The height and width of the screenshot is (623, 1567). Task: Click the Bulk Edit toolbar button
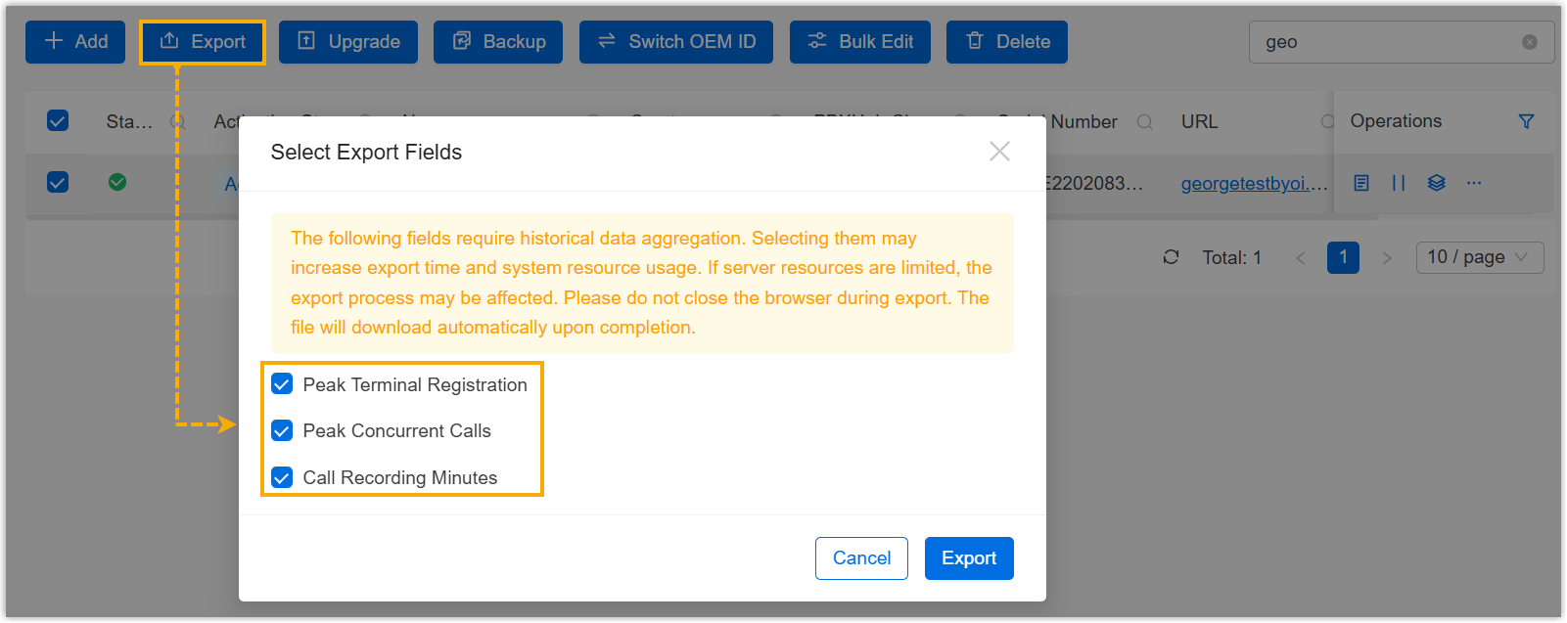859,42
